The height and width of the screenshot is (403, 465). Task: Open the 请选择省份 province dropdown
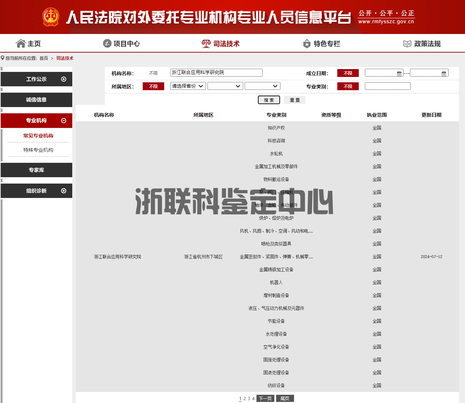188,86
